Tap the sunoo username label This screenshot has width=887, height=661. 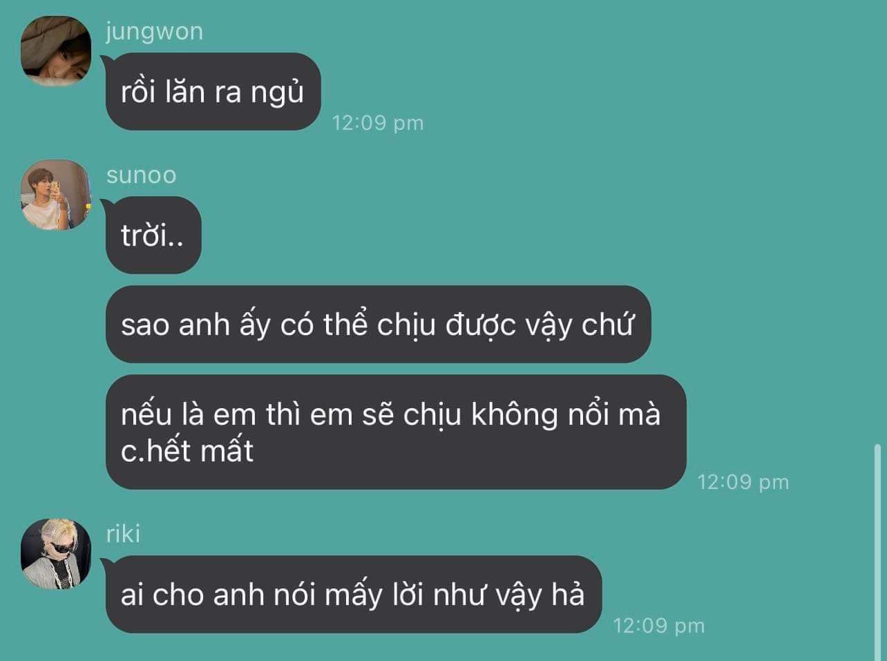click(142, 175)
